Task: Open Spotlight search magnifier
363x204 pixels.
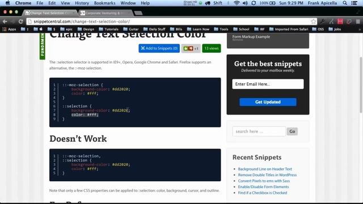Action: coord(345,3)
